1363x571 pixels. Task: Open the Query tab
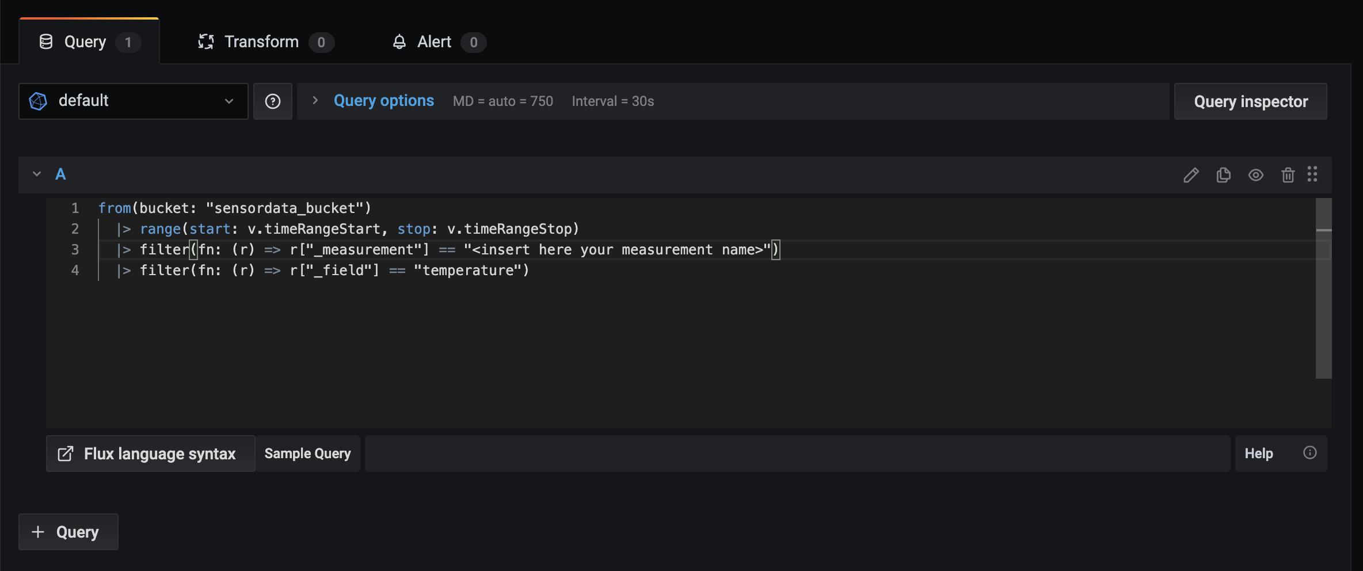(x=89, y=41)
